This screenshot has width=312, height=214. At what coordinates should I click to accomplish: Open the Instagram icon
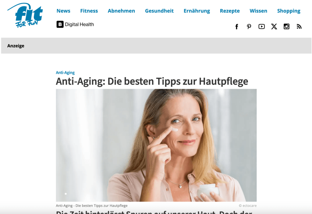coord(286,26)
